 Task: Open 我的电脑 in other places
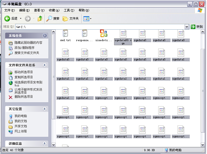coord(21,116)
